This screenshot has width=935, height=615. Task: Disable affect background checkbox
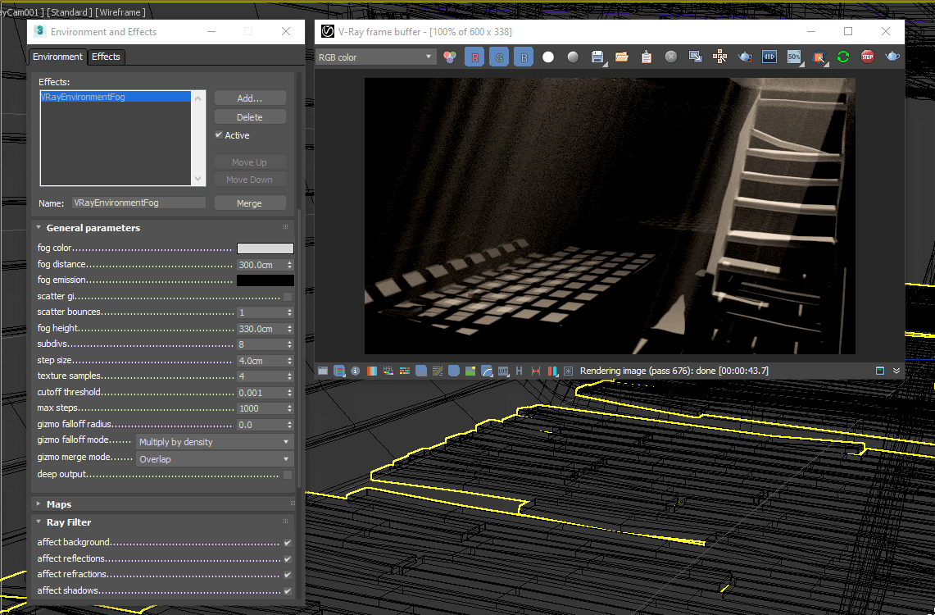point(288,543)
